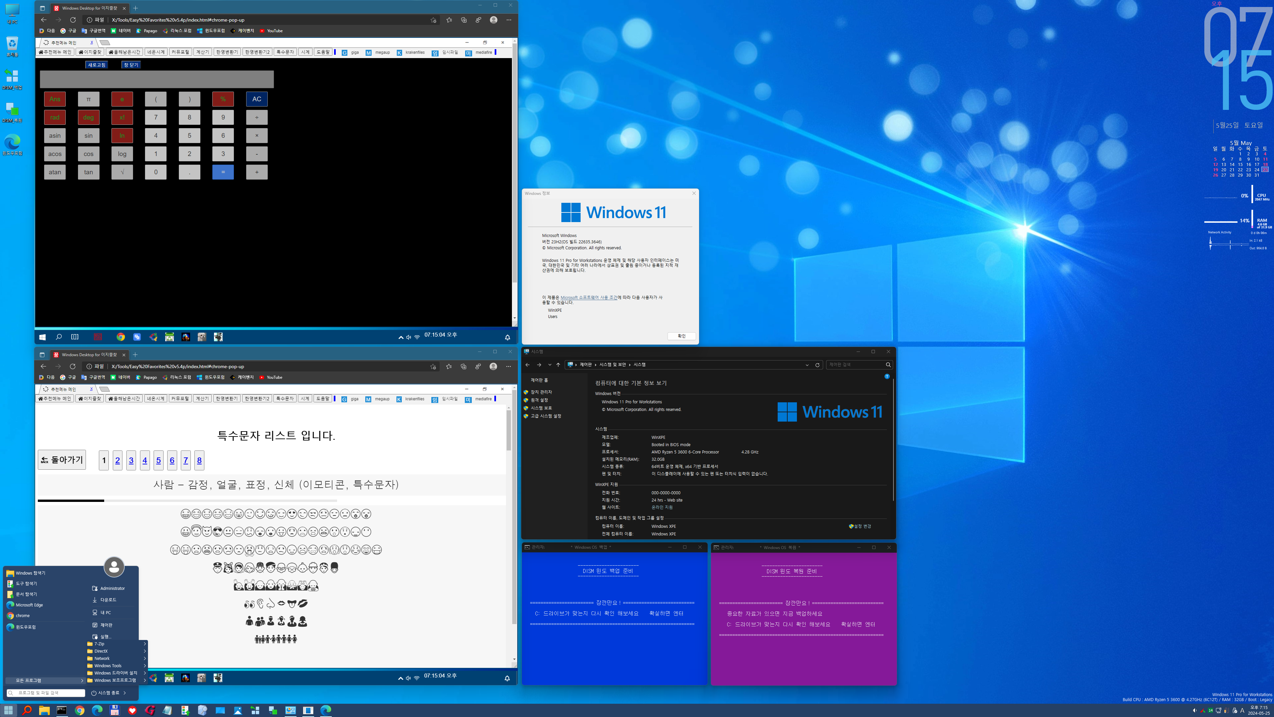This screenshot has height=717, width=1274.
Task: Click the 온라인 지원 link in System window
Action: point(662,507)
